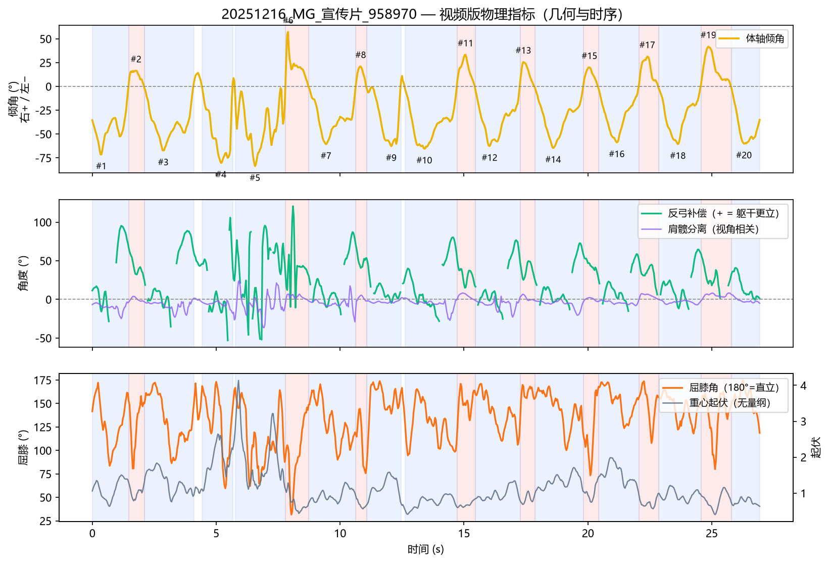The image size is (829, 563).
Task: Click the 25 tick on the 倾角 axis
Action: click(46, 63)
